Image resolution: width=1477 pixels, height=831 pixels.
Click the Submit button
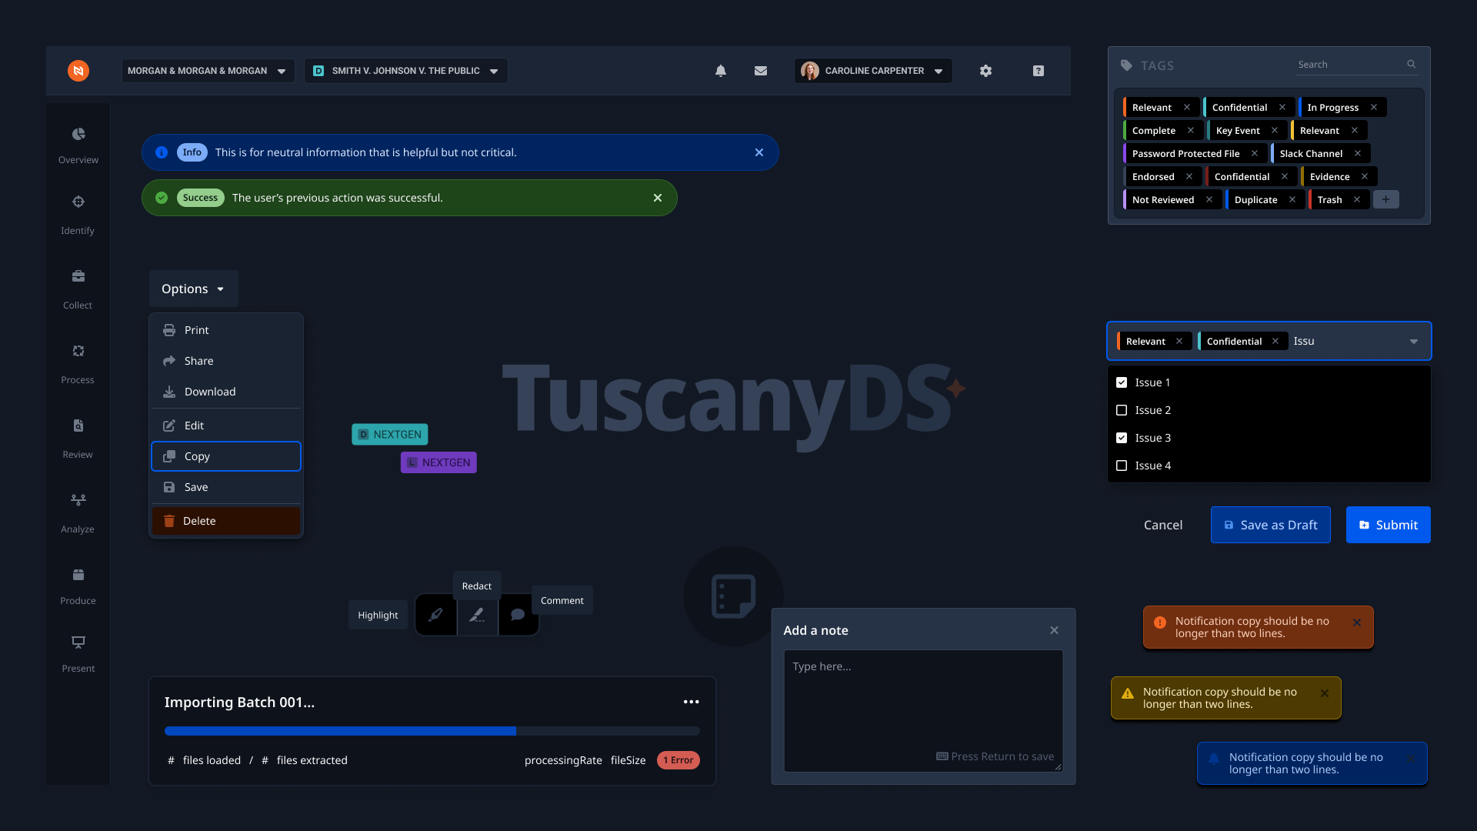1389,525
